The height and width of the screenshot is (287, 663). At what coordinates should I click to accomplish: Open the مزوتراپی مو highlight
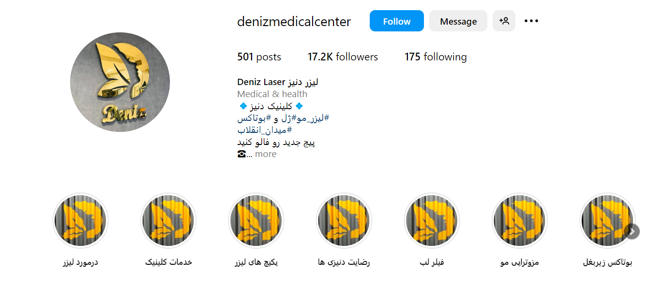click(x=520, y=221)
